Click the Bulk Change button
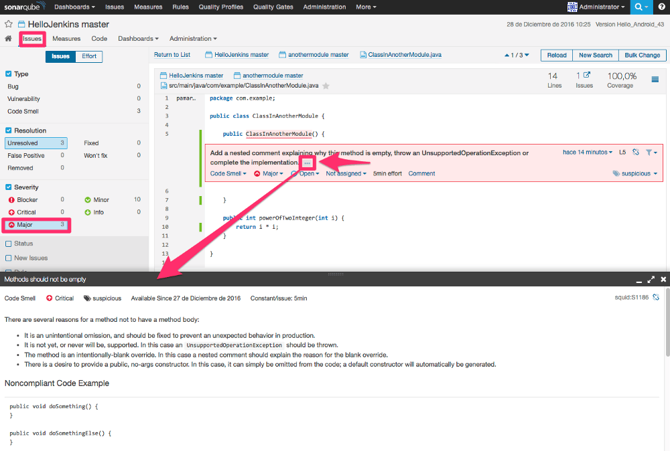670x451 pixels. [643, 56]
